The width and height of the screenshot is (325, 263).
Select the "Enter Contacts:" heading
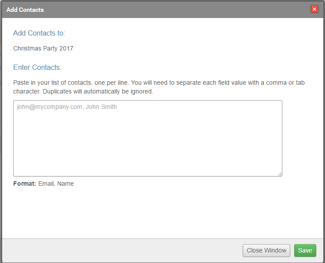point(37,68)
